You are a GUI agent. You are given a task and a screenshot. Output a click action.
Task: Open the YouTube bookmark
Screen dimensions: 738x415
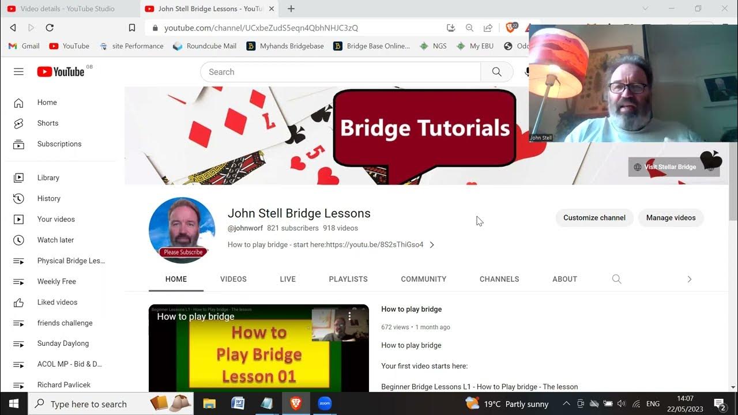point(69,46)
